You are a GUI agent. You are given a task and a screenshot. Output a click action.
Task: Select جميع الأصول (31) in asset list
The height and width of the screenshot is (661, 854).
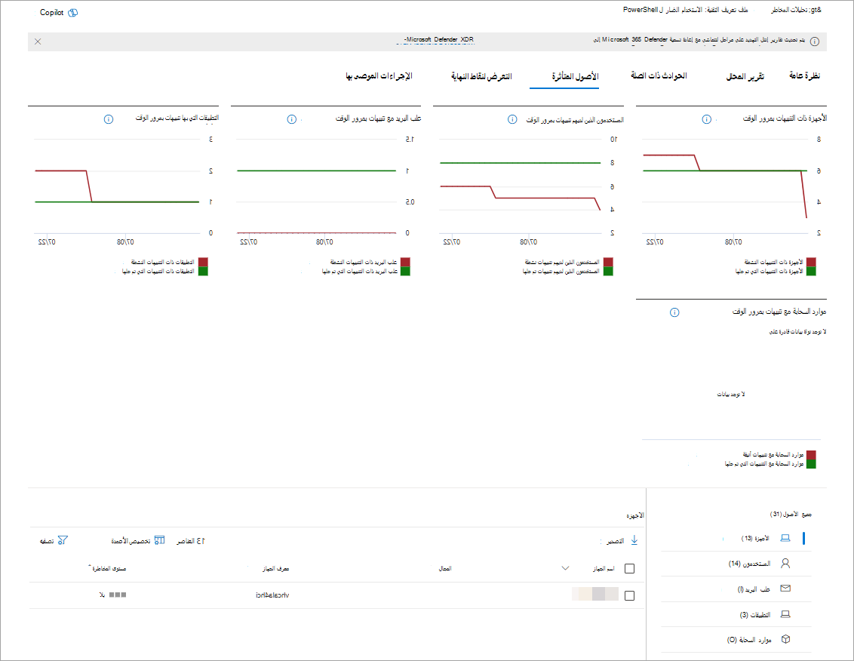tap(791, 514)
